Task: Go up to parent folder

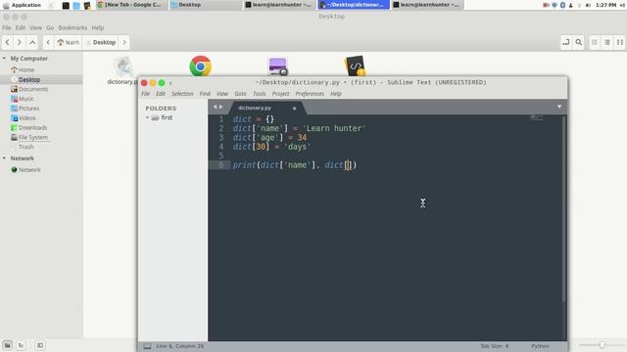Action: pos(32,42)
